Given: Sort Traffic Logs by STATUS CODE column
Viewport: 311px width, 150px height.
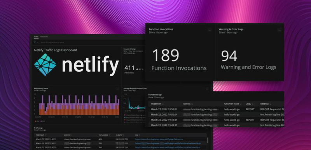Looking at the screenshot, I should pyautogui.click(x=103, y=135).
